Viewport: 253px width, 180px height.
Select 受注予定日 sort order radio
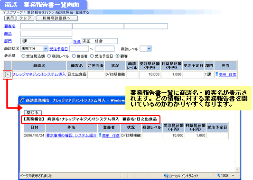(x=92, y=56)
